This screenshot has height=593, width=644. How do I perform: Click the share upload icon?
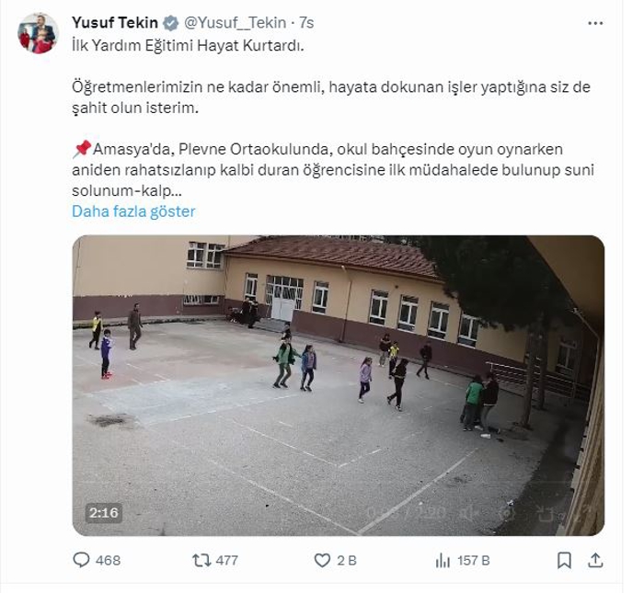595,560
